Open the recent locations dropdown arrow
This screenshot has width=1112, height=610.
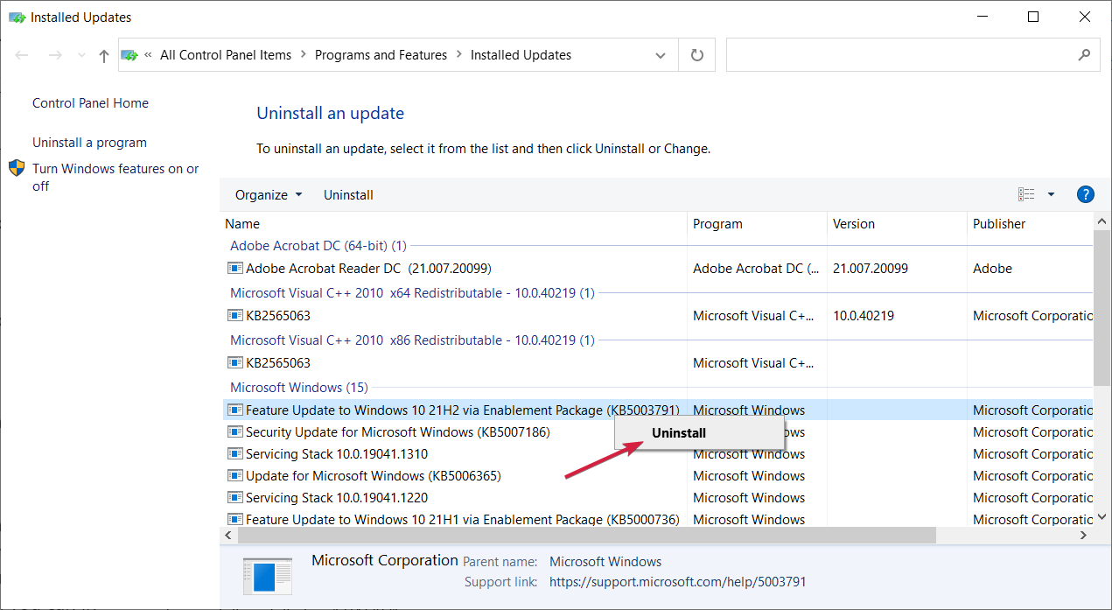pyautogui.click(x=81, y=55)
